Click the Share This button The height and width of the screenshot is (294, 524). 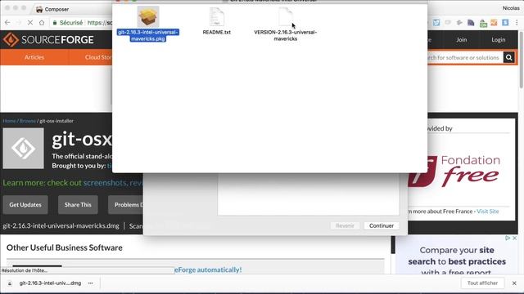[78, 205]
